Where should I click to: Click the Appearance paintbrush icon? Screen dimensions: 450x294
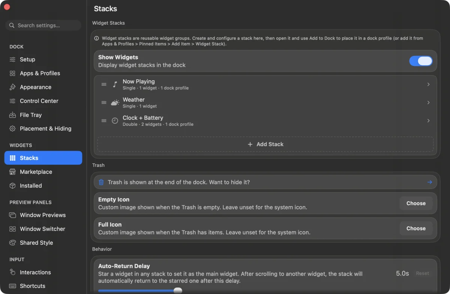(x=13, y=87)
